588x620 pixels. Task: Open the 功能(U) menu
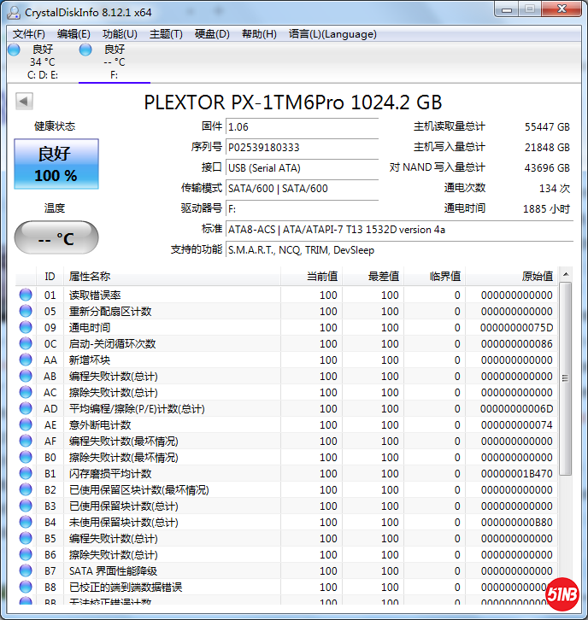[x=120, y=34]
